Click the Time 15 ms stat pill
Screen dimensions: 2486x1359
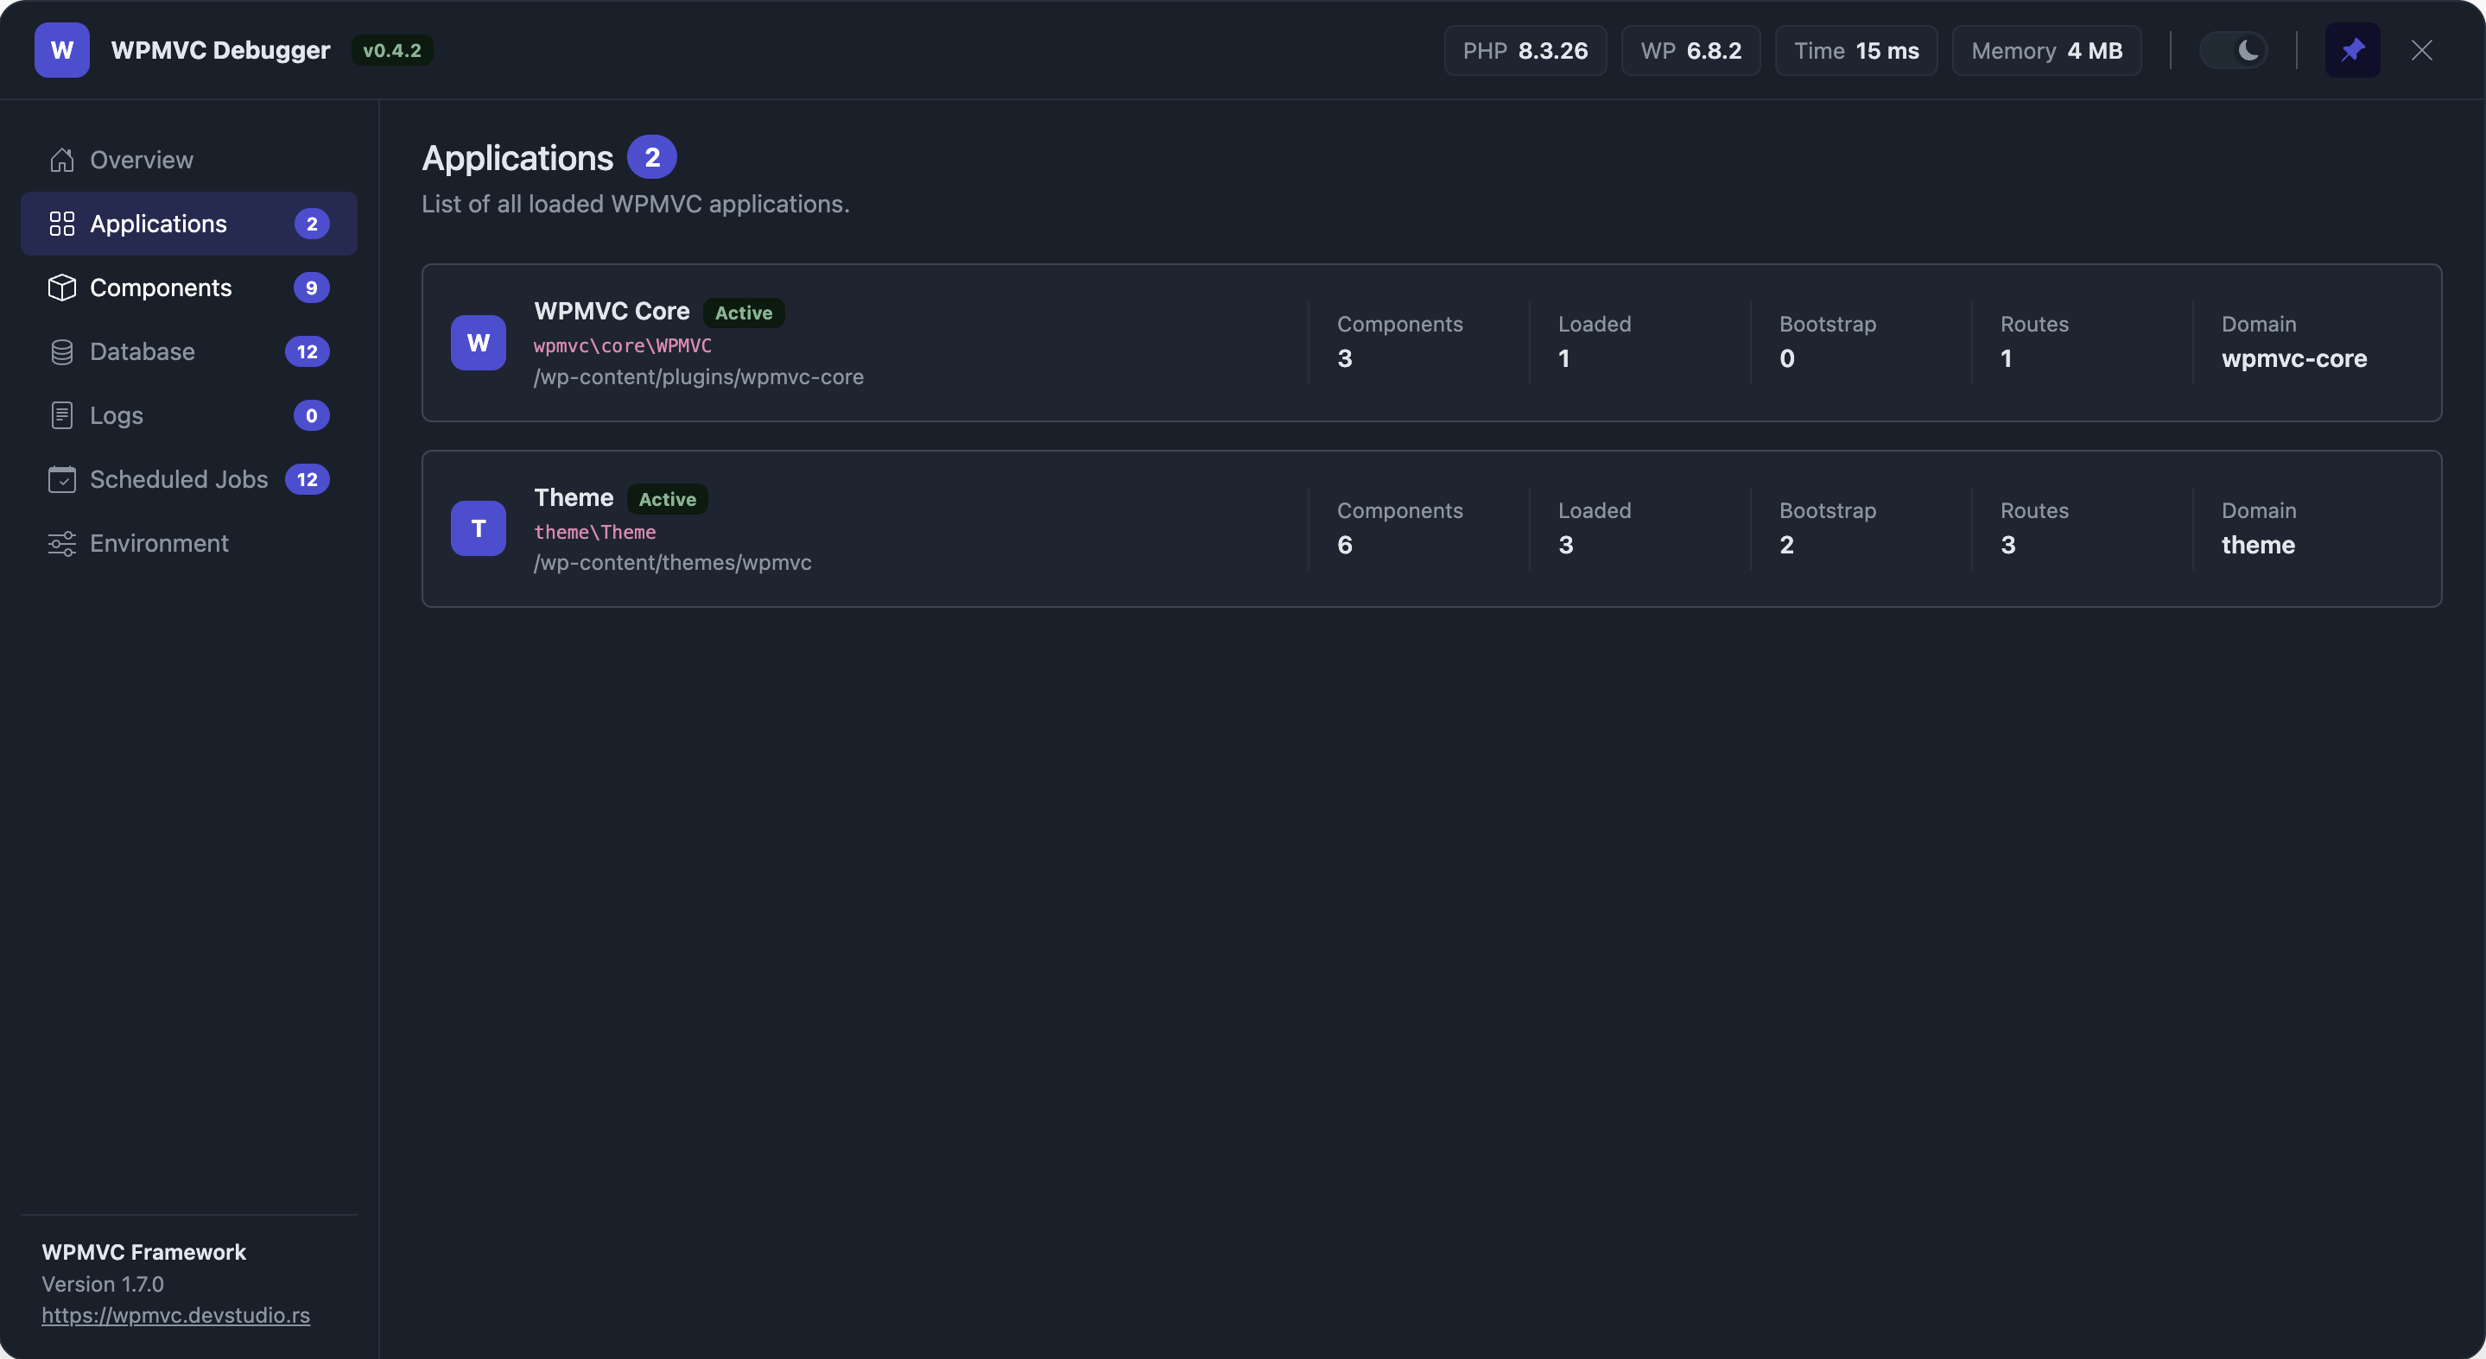pyautogui.click(x=1855, y=50)
